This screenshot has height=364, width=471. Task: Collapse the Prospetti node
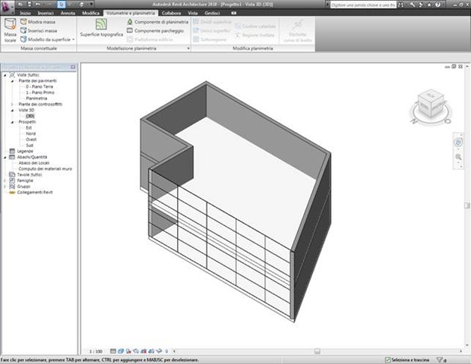pos(12,122)
